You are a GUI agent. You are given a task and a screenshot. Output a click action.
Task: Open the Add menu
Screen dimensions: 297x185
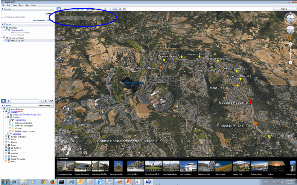coord(27,5)
